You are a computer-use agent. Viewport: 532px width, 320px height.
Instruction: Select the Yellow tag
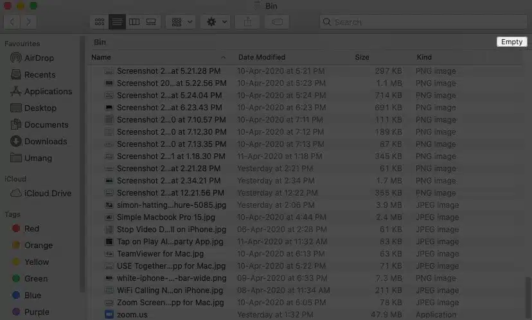(x=31, y=262)
